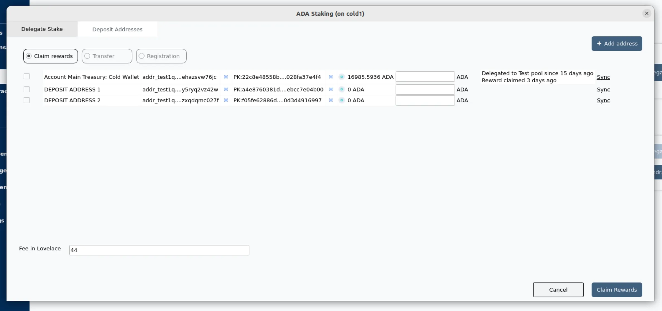Click the Claim Rewards button

[617, 290]
